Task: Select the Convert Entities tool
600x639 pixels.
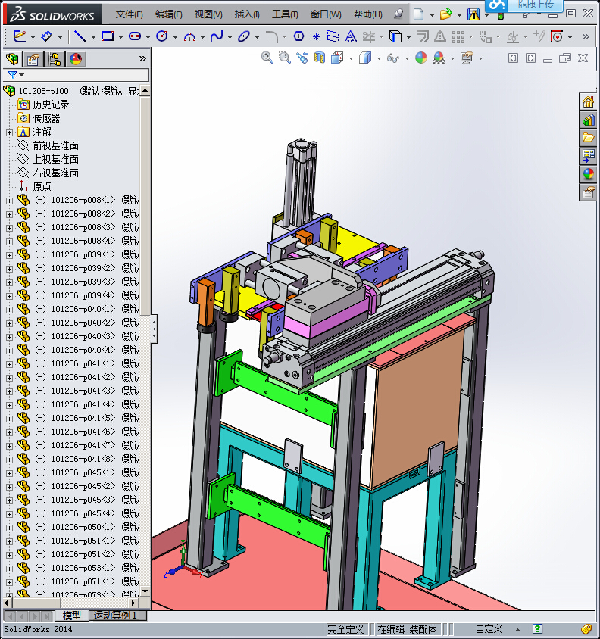Action: [395, 36]
